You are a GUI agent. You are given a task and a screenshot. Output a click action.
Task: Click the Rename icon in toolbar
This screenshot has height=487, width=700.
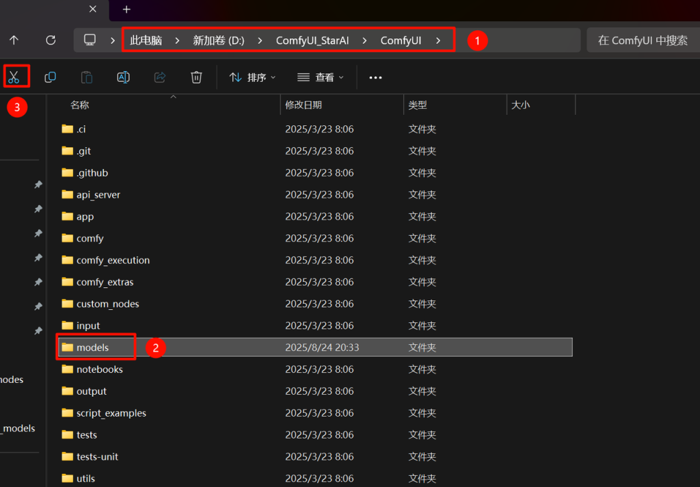point(123,77)
